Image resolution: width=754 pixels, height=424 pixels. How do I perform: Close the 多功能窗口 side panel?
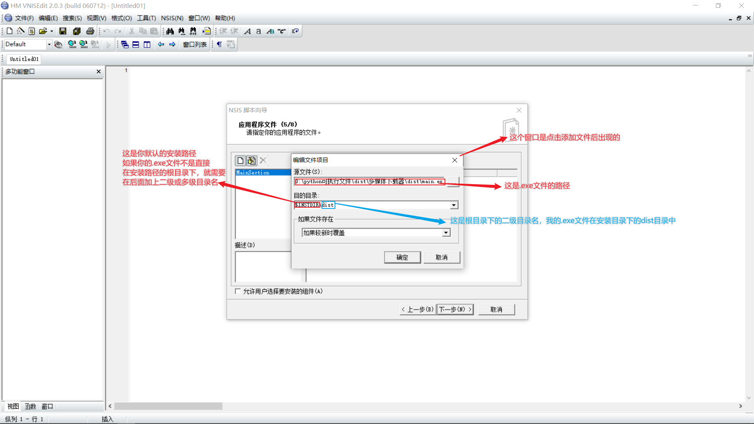[x=99, y=71]
